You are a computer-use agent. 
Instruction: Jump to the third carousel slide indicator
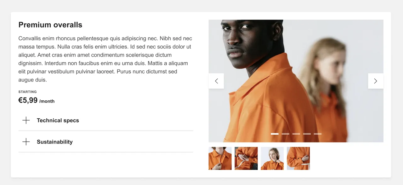pyautogui.click(x=296, y=134)
